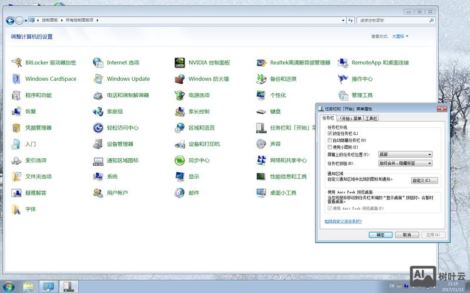Enable 自动隐藏任务栏 checkbox

[x=330, y=140]
